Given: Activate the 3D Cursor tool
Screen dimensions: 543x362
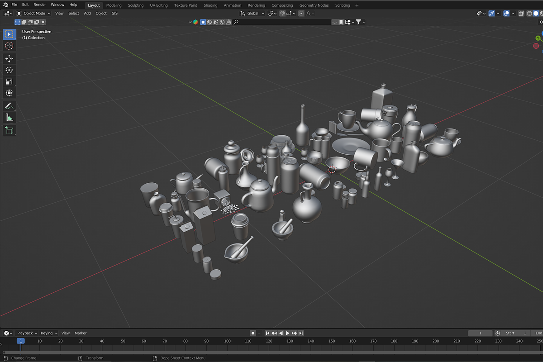Looking at the screenshot, I should 10,46.
